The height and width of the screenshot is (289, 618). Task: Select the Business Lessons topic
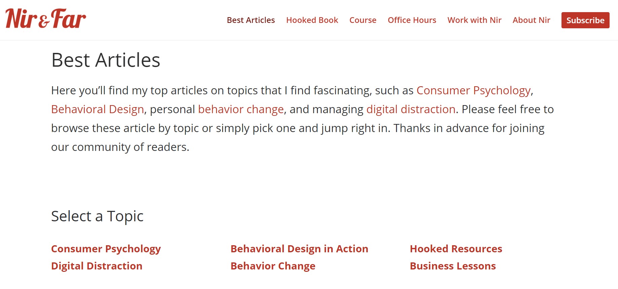pos(452,266)
